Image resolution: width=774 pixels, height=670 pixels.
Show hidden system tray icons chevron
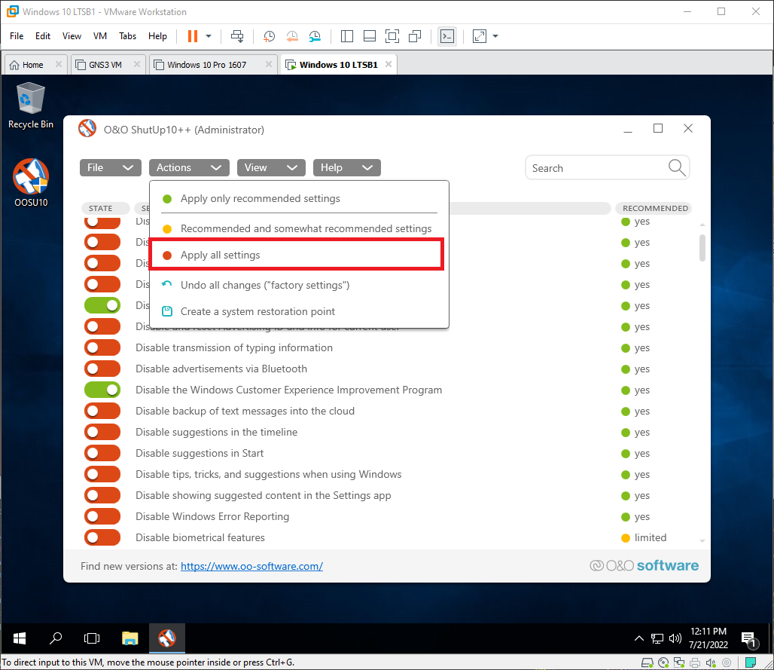click(x=638, y=638)
